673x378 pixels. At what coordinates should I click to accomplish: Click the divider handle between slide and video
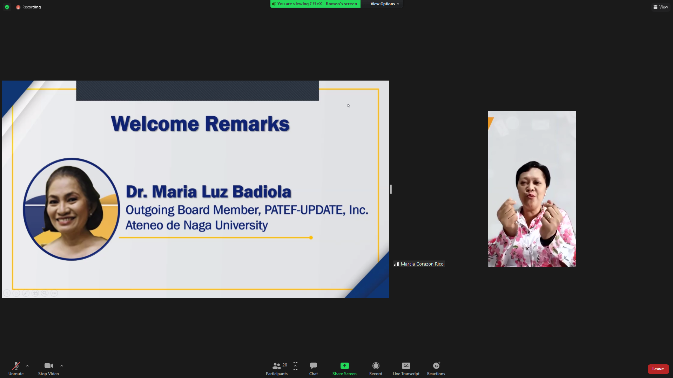point(391,189)
